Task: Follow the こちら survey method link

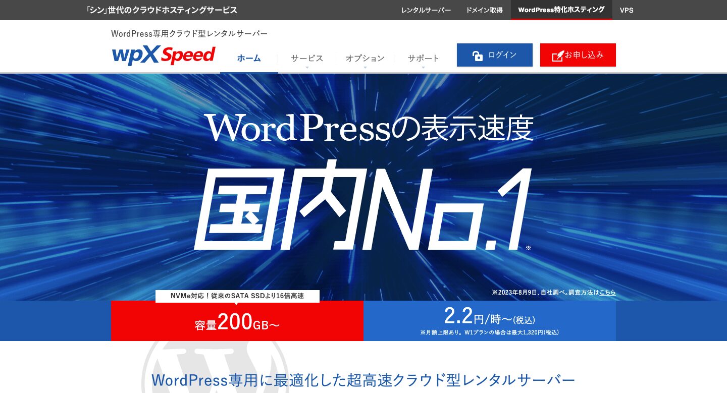Action: [607, 292]
